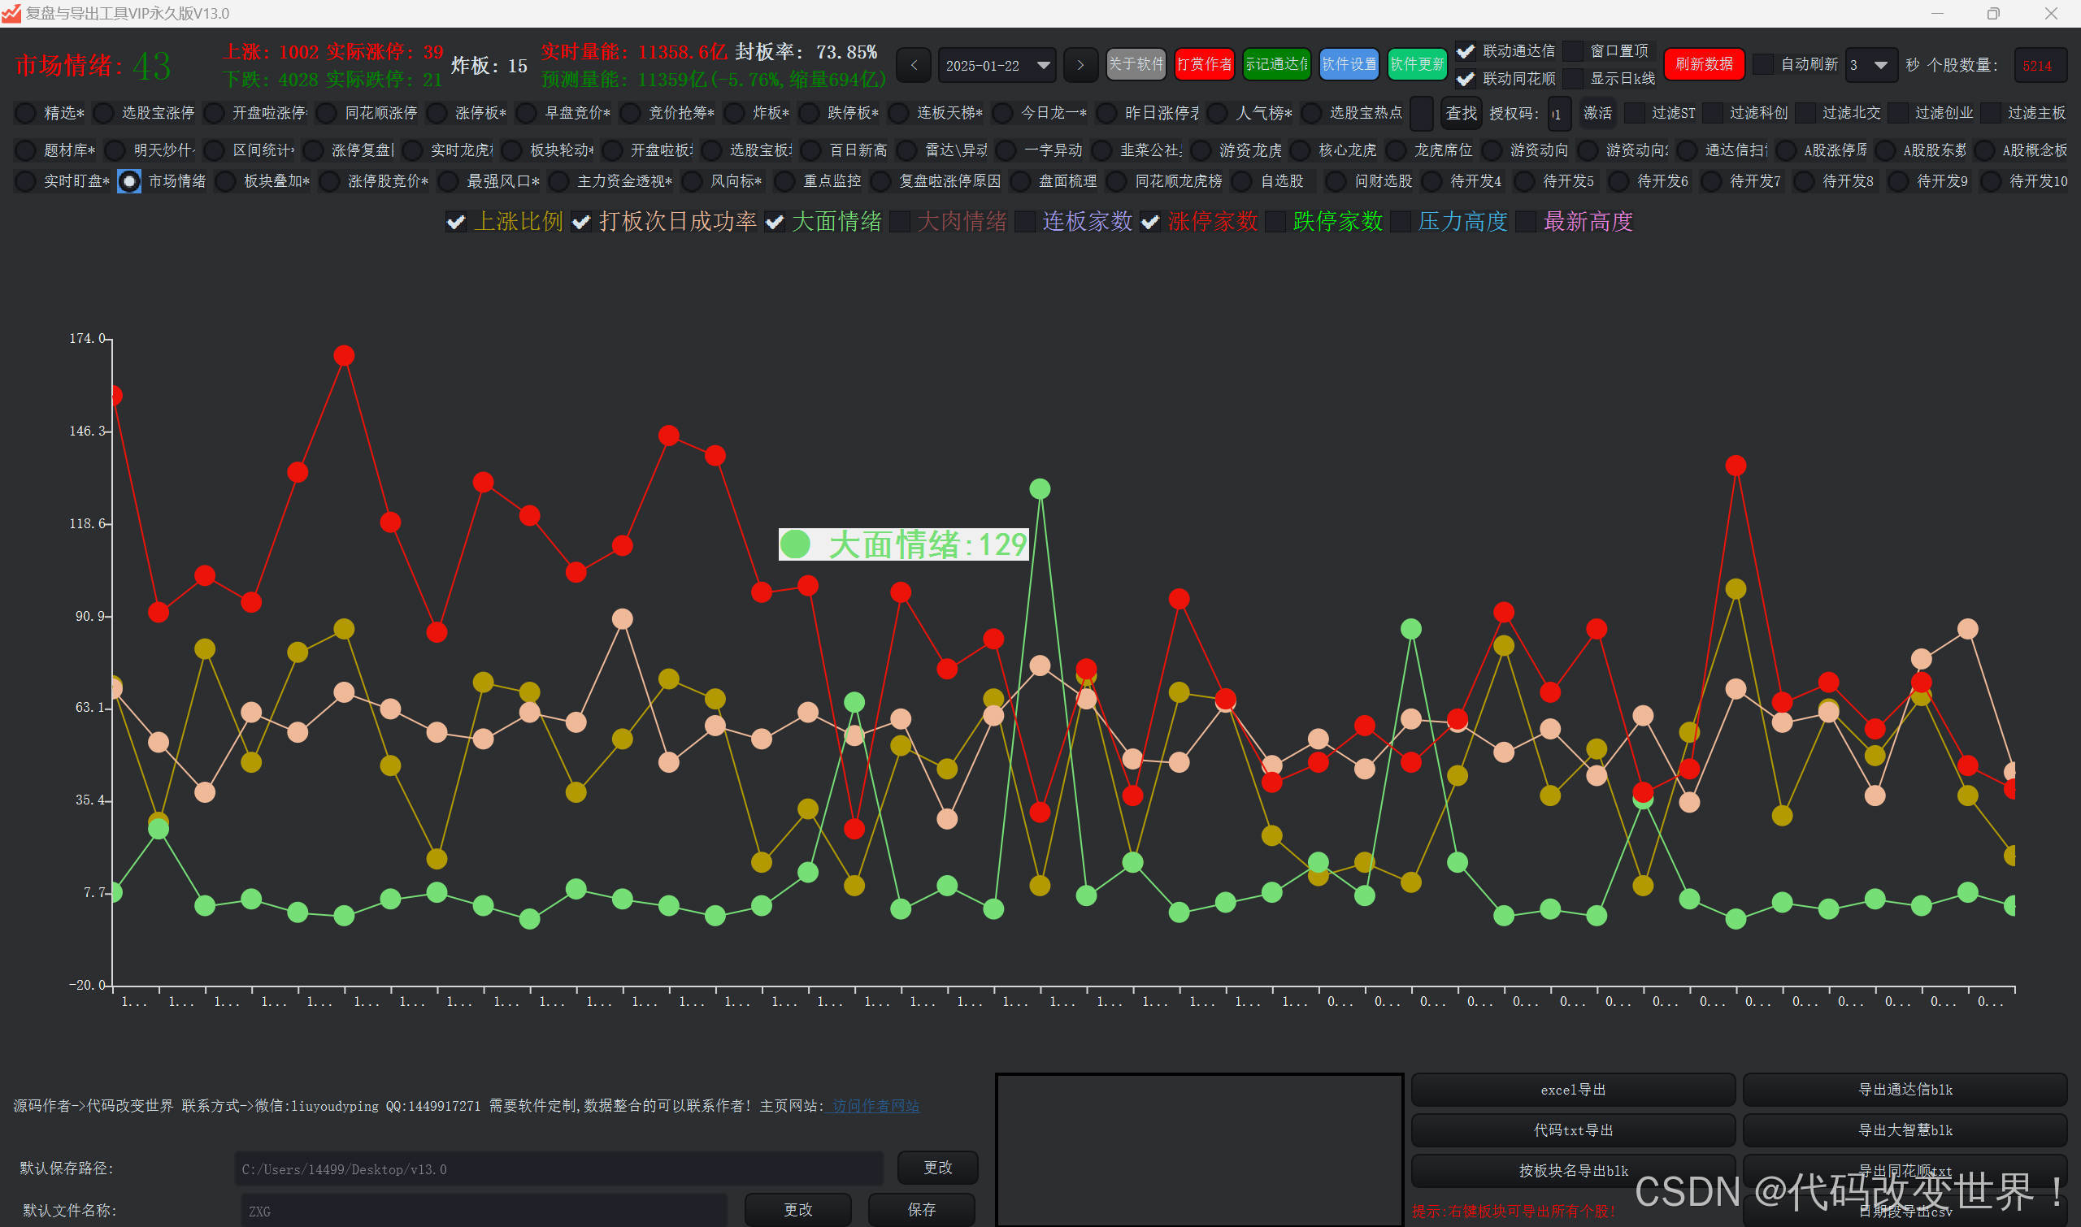The width and height of the screenshot is (2081, 1227).
Task: Open the 访问作者网站 hyperlink
Action: (x=875, y=1105)
